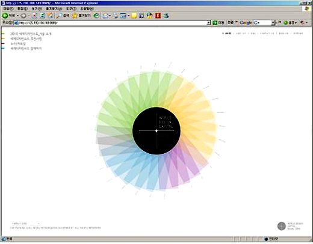
Task: Click the Edit page toolbar icon
Action: (123, 16)
